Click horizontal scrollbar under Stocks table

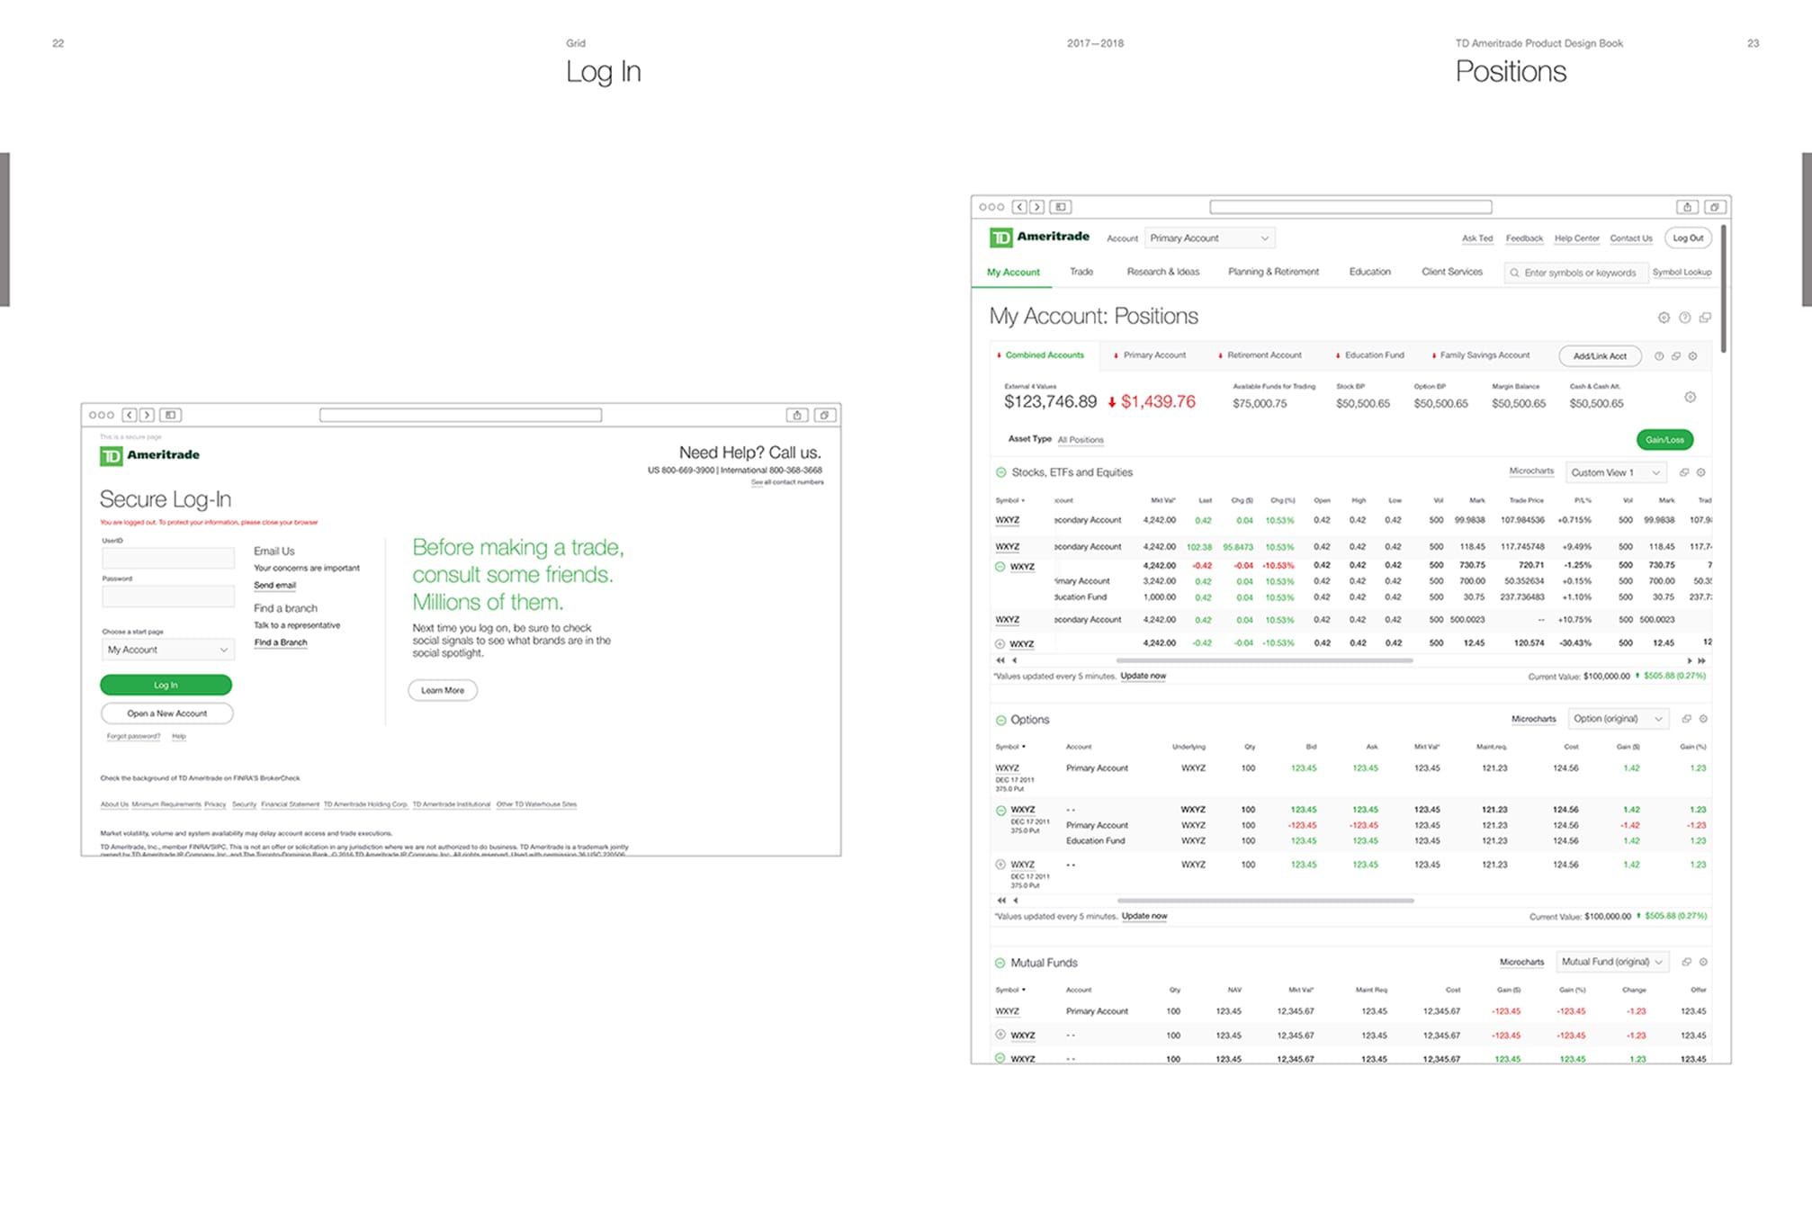1264,660
